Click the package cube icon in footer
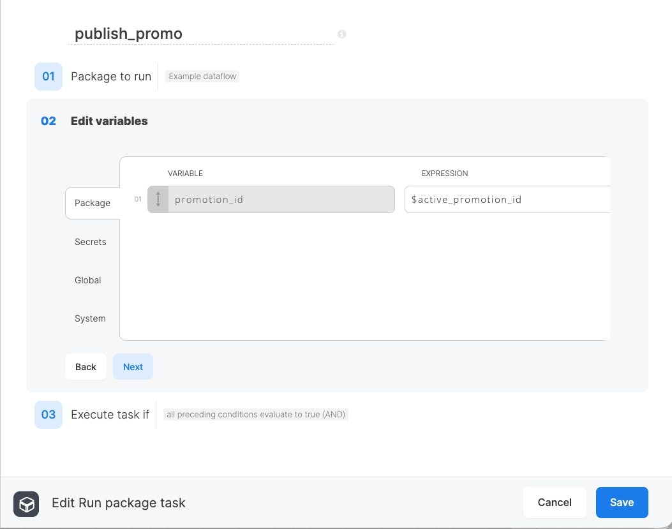Image resolution: width=672 pixels, height=529 pixels. [26, 503]
